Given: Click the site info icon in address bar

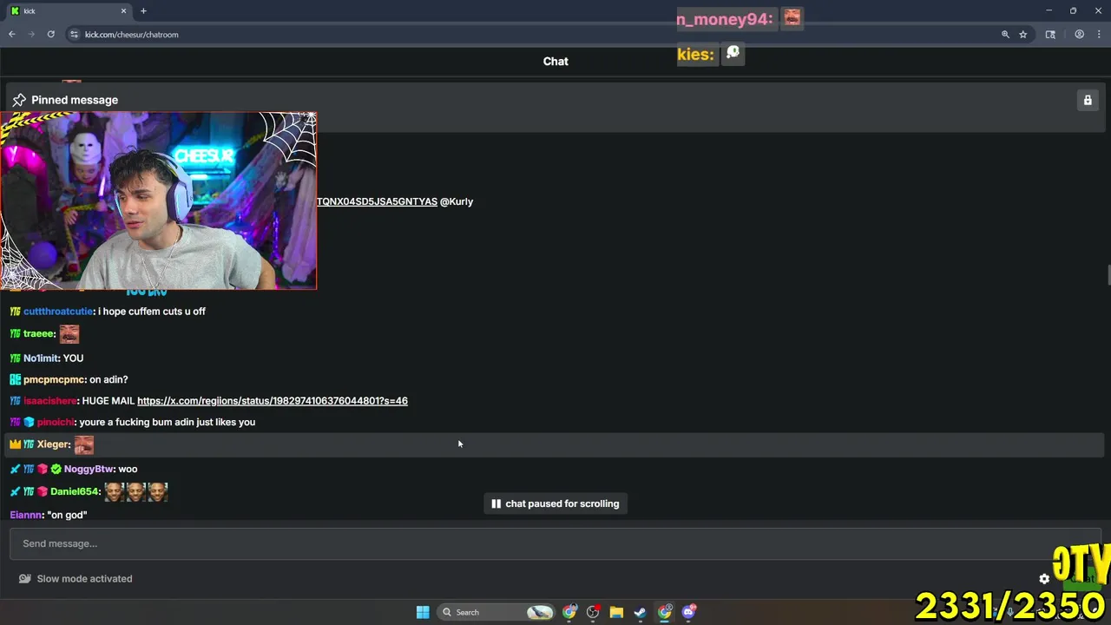Looking at the screenshot, I should 75,35.
